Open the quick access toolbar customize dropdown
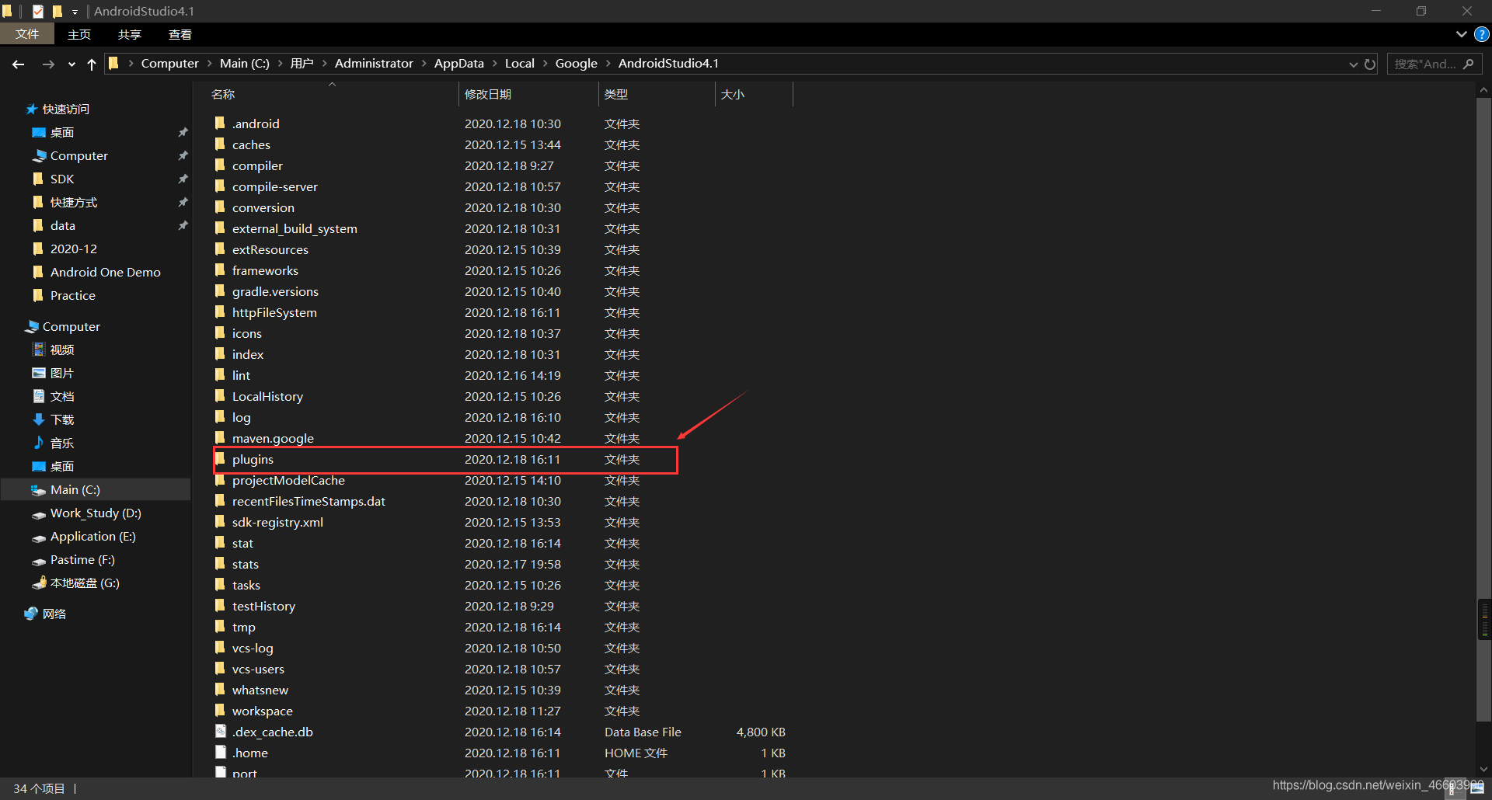Screen dimensions: 1492x800 click(x=75, y=12)
